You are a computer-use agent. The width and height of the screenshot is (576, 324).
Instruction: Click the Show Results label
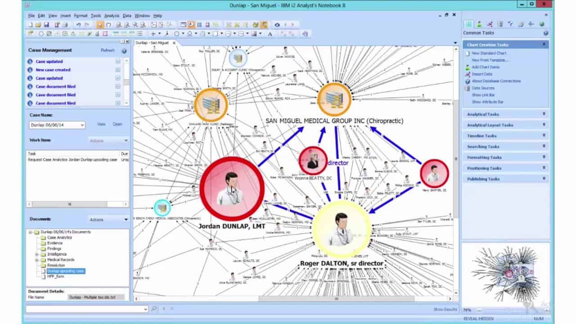[445, 309]
